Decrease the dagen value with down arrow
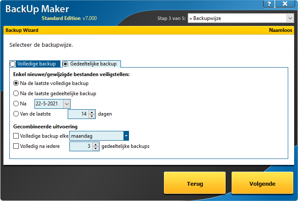The height and width of the screenshot is (201, 298). 92,116
